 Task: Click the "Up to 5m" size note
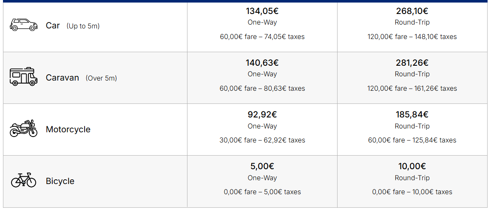[x=83, y=26]
